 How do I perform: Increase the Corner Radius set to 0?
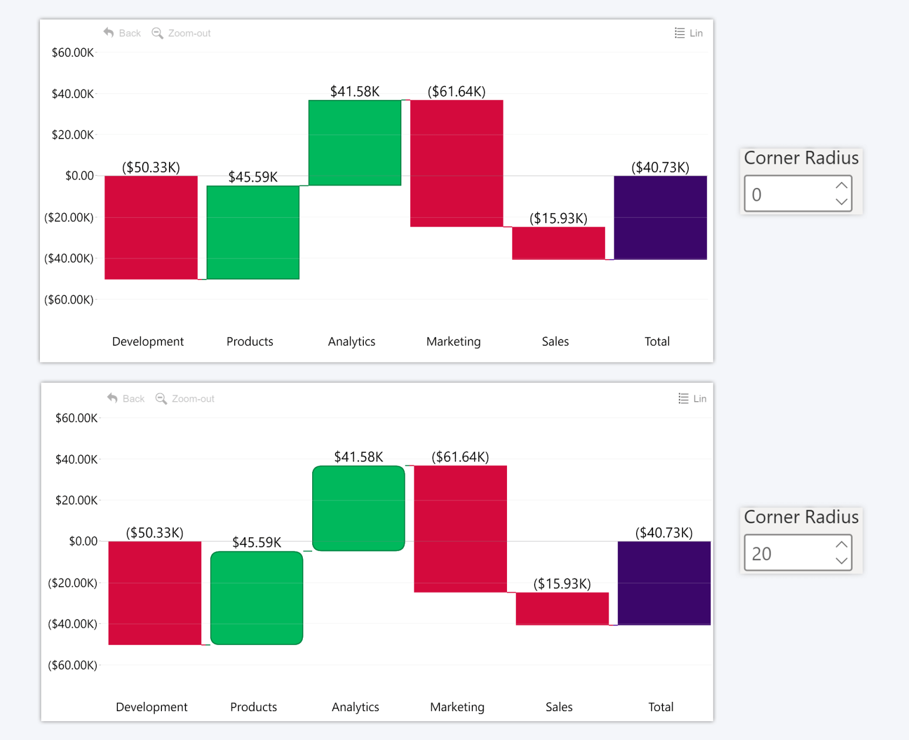click(841, 186)
